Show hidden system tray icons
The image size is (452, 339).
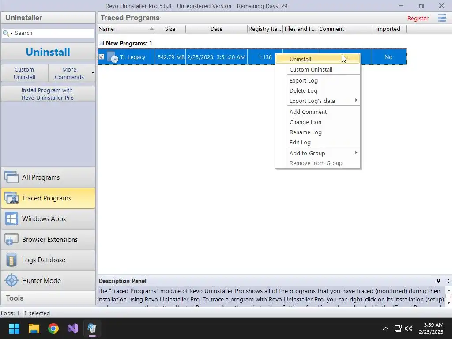(386, 328)
